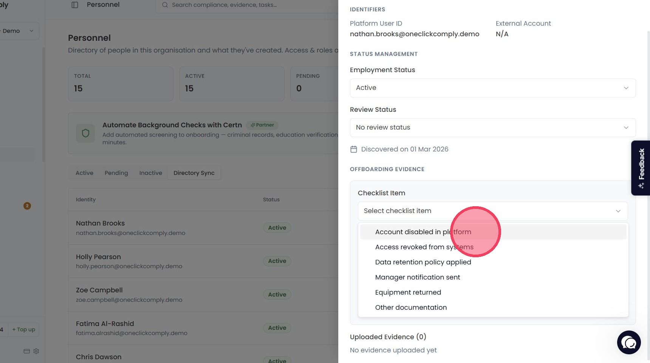The height and width of the screenshot is (363, 650).
Task: Select Data retention policy applied
Action: [x=493, y=262]
